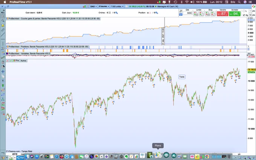Click the Texte label on chart

(x=182, y=77)
